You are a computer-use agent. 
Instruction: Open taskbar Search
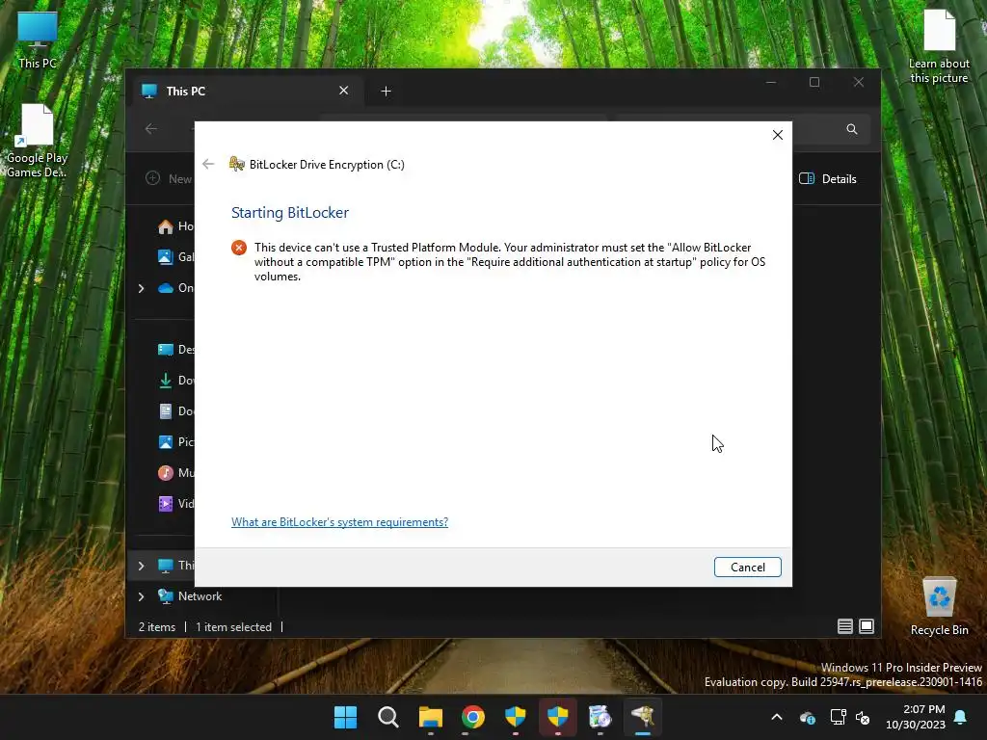pos(387,717)
